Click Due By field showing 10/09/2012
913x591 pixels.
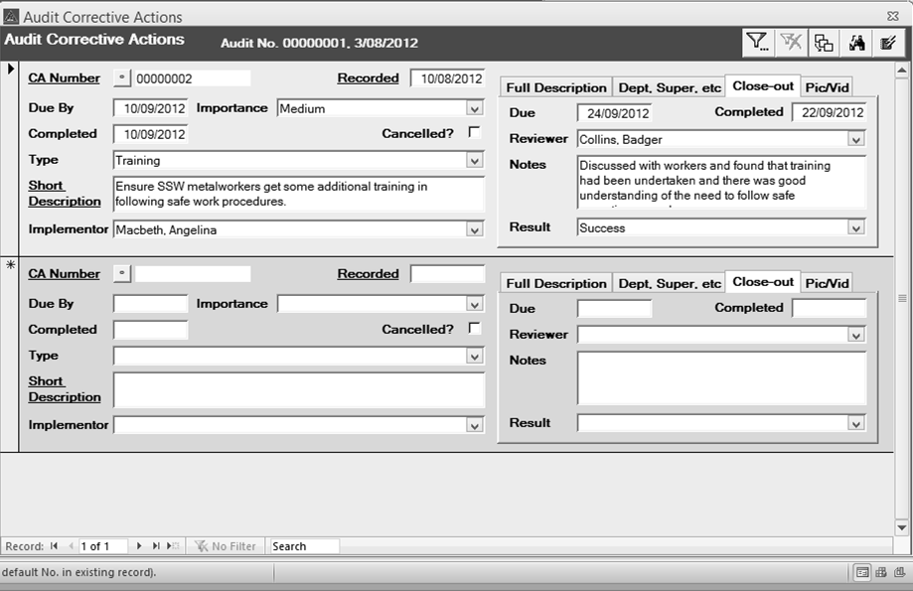151,108
